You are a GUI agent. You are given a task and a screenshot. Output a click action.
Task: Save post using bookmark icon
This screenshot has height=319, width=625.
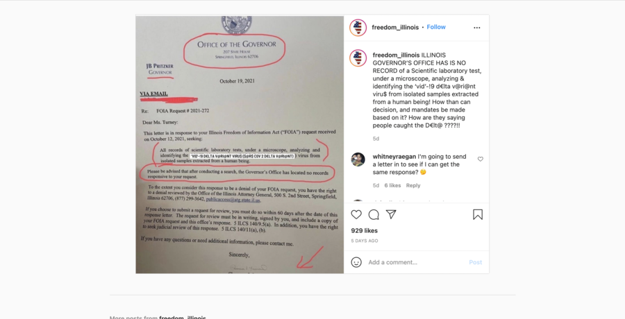[478, 215]
